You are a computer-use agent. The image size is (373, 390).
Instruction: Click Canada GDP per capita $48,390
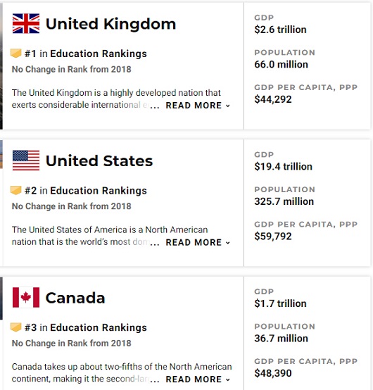pos(273,373)
